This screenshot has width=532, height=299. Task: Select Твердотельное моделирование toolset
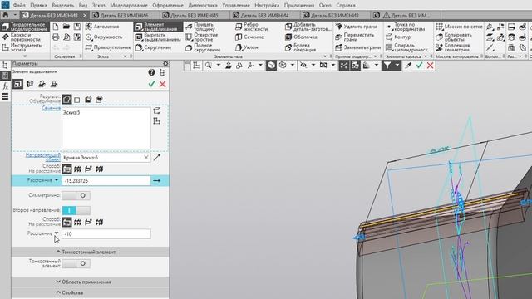coord(24,27)
